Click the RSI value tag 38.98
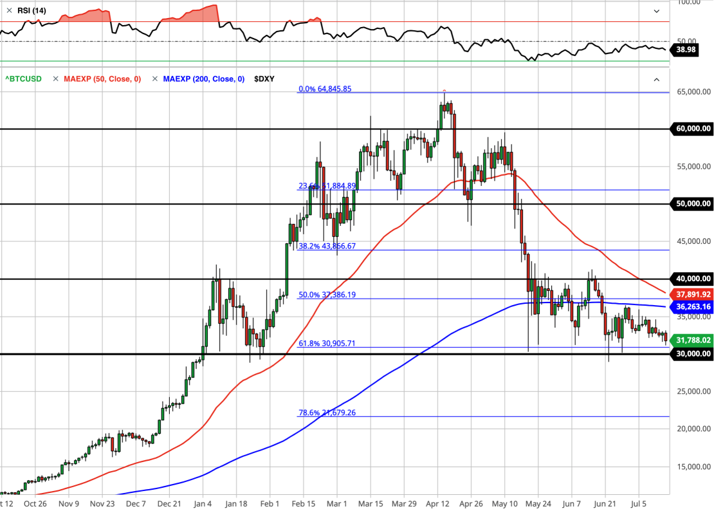This screenshot has width=714, height=511. [x=685, y=50]
